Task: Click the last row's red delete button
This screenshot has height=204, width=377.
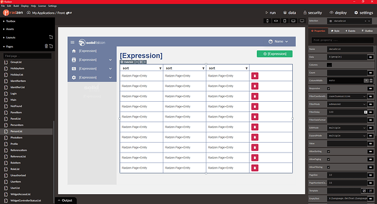Action: pos(255,168)
